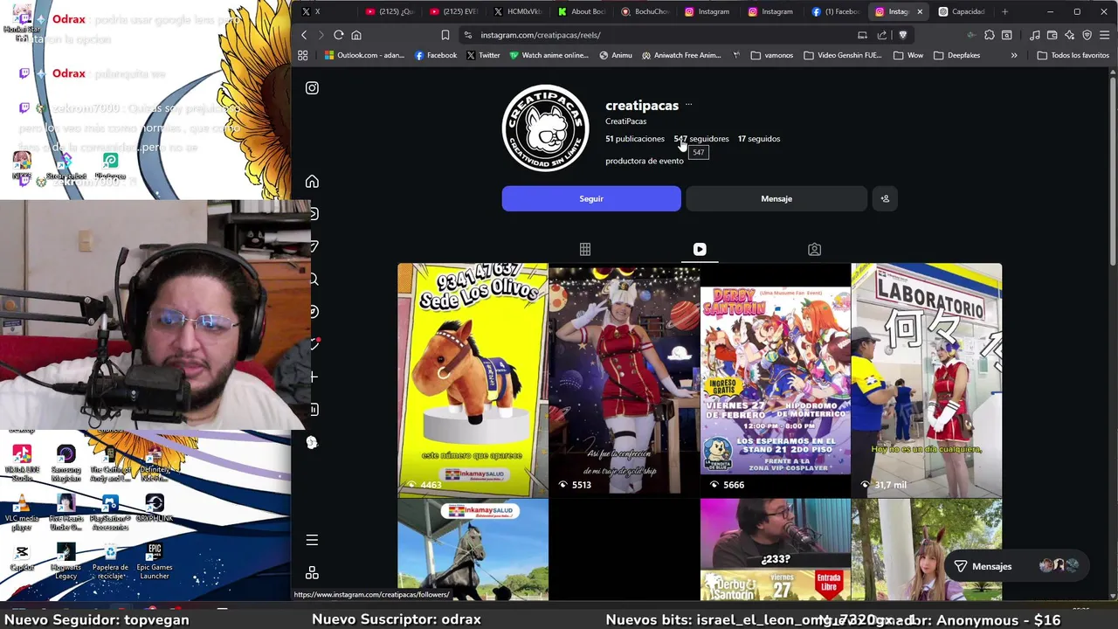This screenshot has width=1118, height=629.
Task: Open browser extensions puzzle icon
Action: (x=990, y=35)
